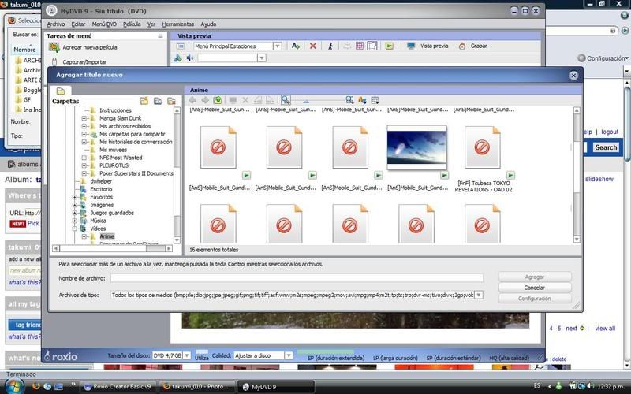The width and height of the screenshot is (631, 394).
Task: Select the Tsubasa TOKYO REVELATIONS OAD 02 file
Action: [483, 147]
